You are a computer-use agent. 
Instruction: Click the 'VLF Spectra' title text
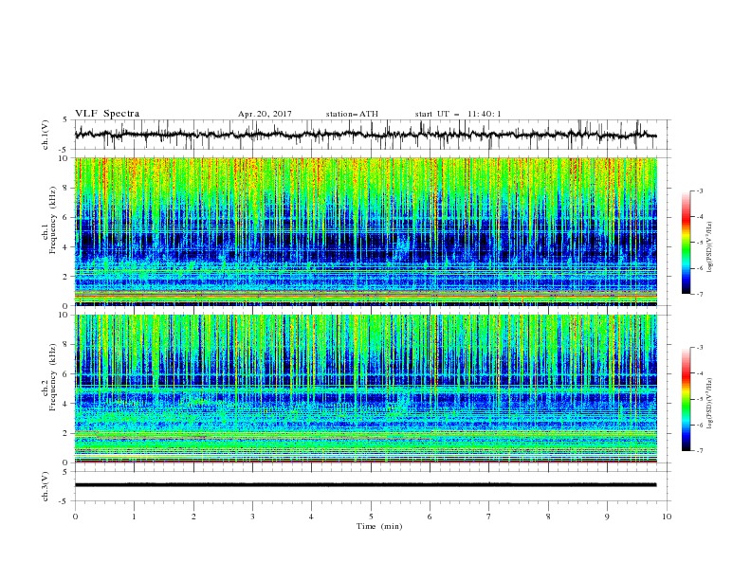tap(107, 114)
